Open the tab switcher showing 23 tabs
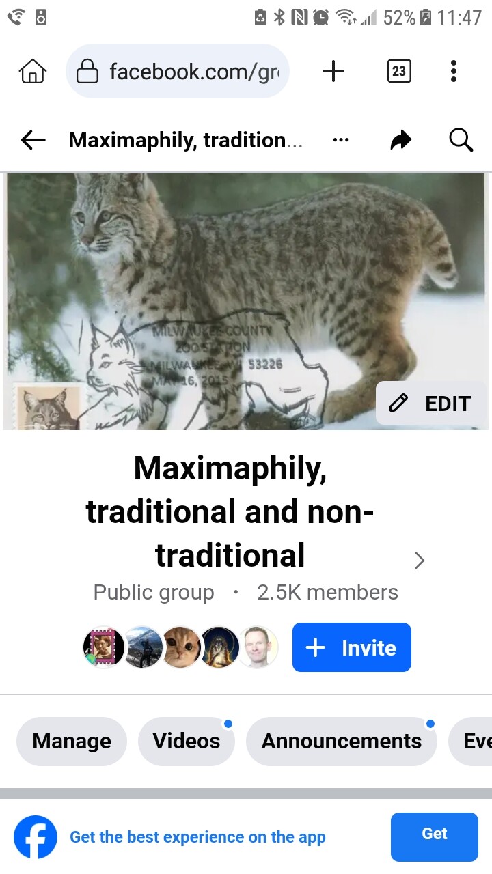The image size is (492, 874). (x=399, y=71)
